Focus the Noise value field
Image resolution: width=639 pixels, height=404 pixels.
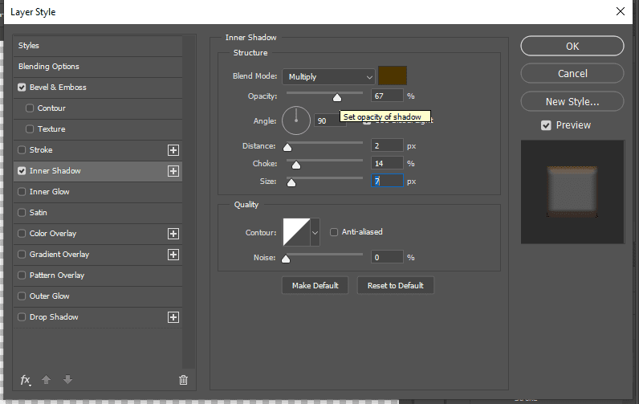(387, 257)
